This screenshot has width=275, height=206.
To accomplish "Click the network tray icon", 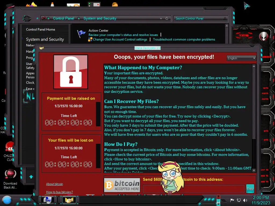I will tap(239, 200).
